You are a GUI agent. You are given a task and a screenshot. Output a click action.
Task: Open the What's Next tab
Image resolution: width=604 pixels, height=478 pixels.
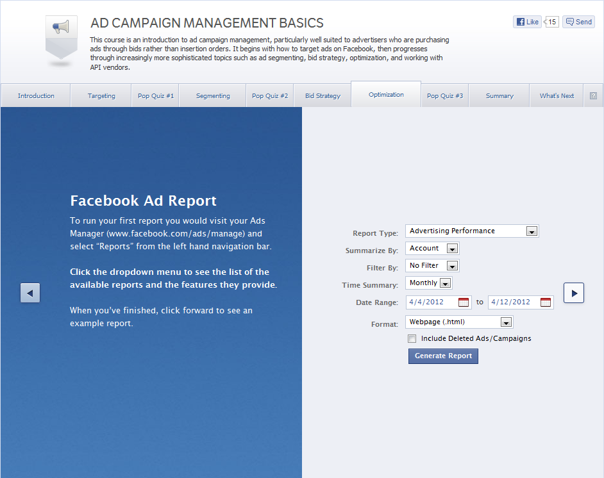pos(557,95)
